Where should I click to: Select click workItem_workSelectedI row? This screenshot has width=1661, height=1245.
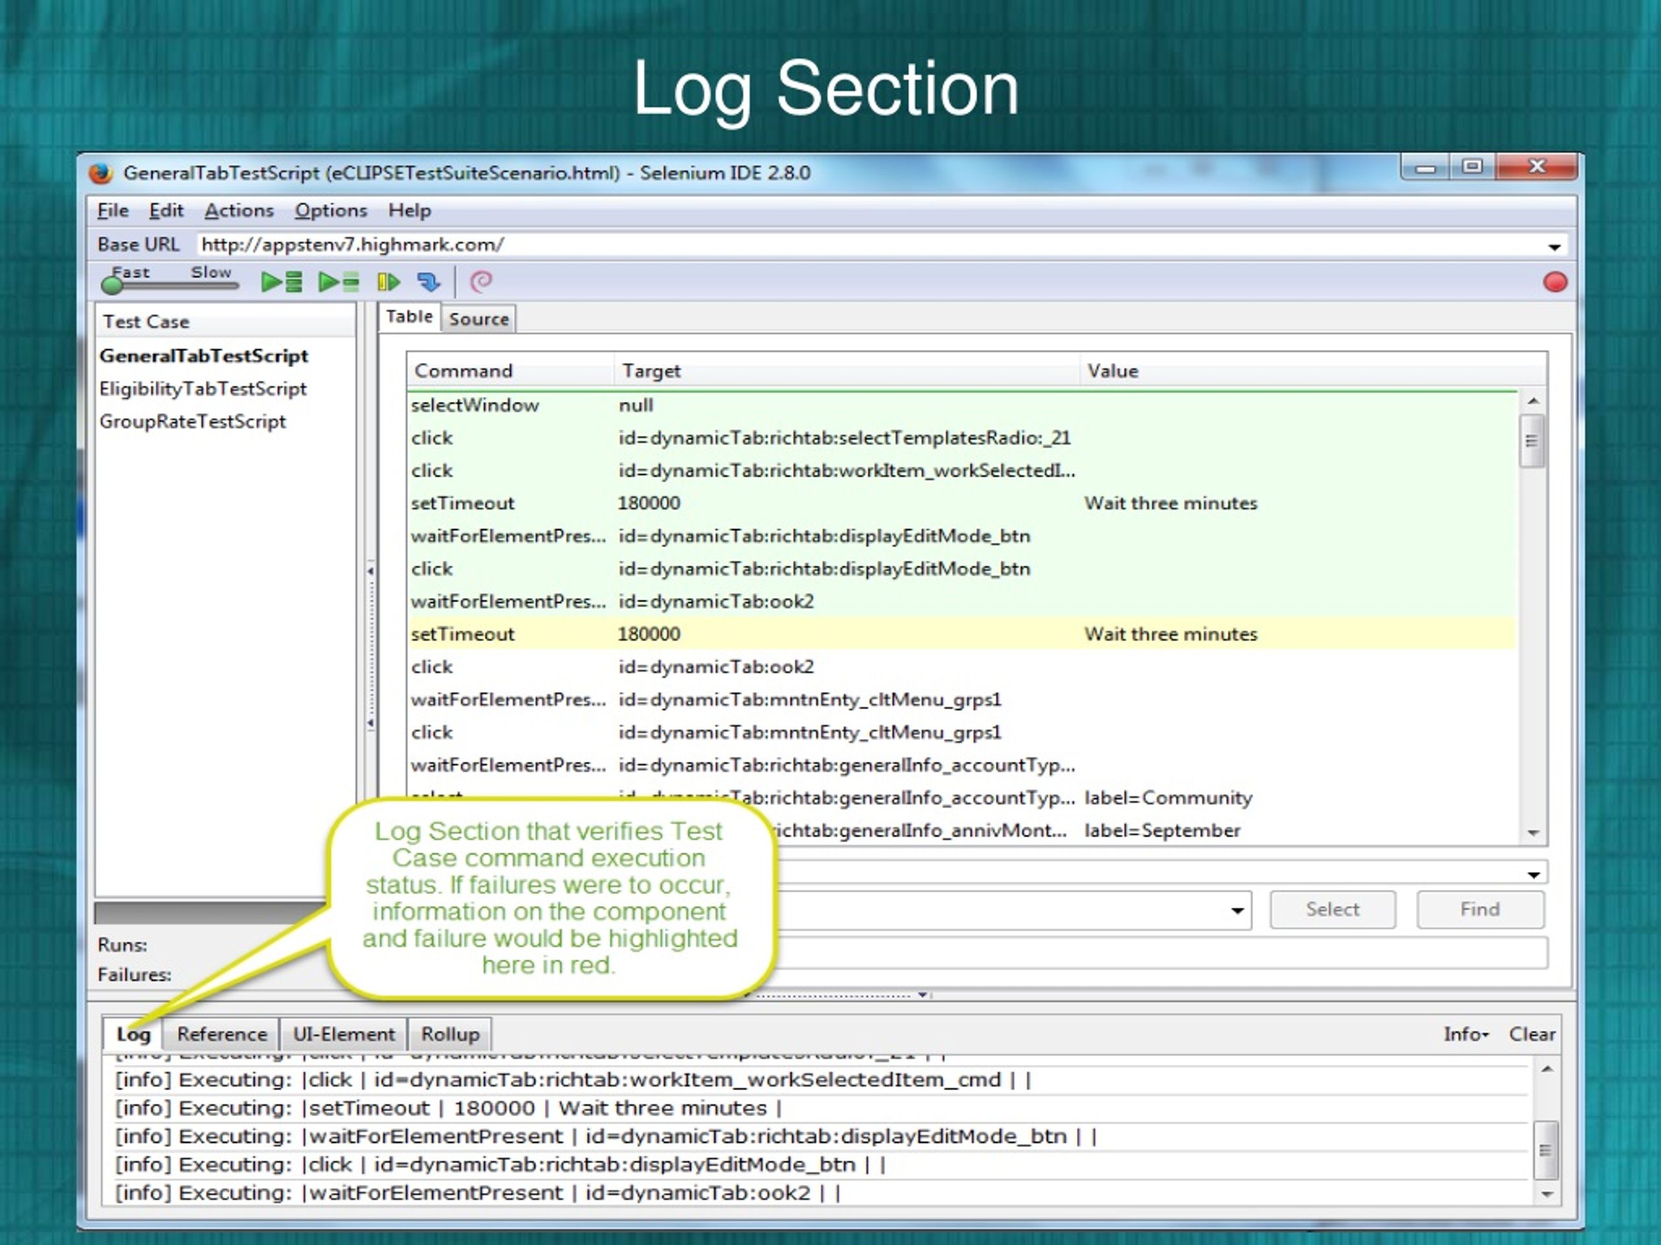(962, 471)
